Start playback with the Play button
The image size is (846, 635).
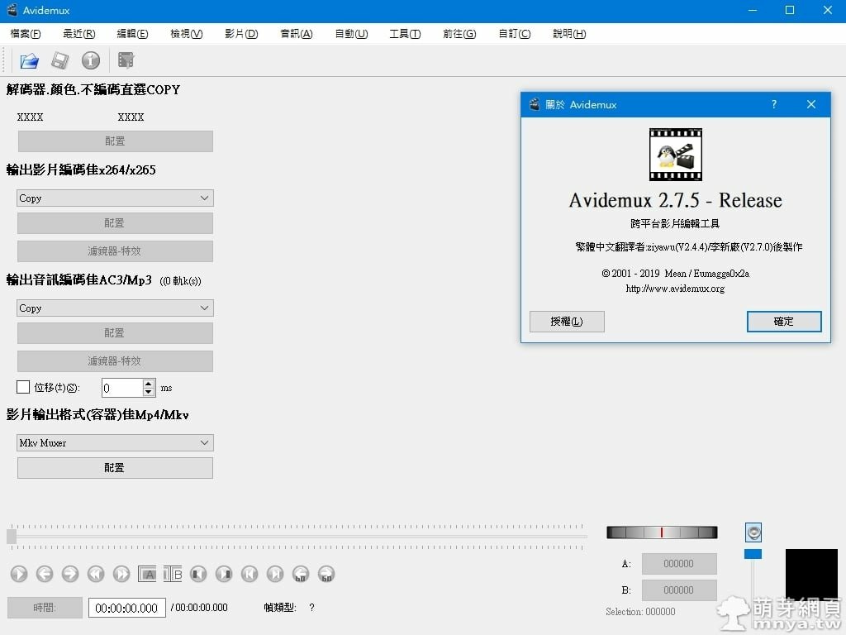(19, 574)
